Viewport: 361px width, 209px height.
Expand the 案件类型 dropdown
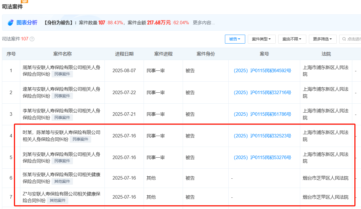pyautogui.click(x=261, y=39)
